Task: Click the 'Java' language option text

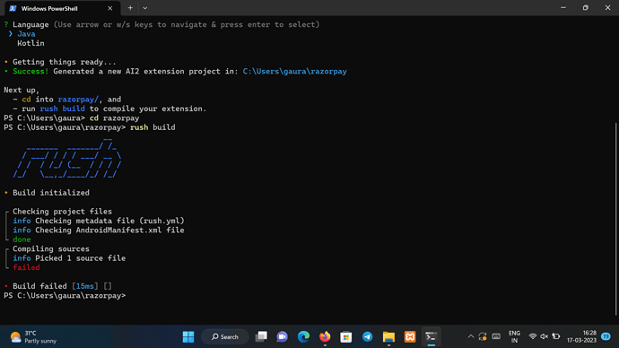Action: [x=26, y=34]
